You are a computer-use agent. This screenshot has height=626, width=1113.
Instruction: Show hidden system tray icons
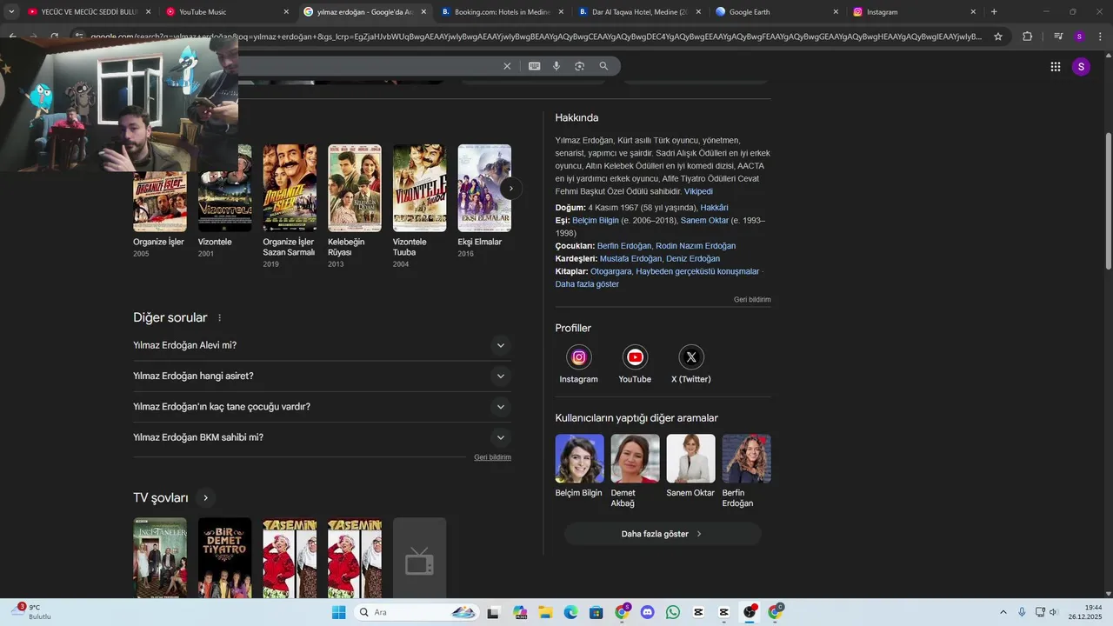(x=1003, y=612)
